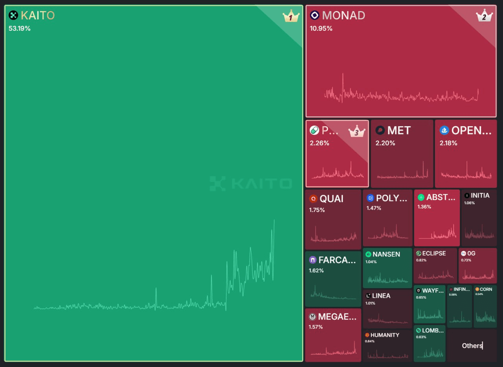The image size is (503, 367).
Task: Click the rank 1 crown badge
Action: pos(291,16)
